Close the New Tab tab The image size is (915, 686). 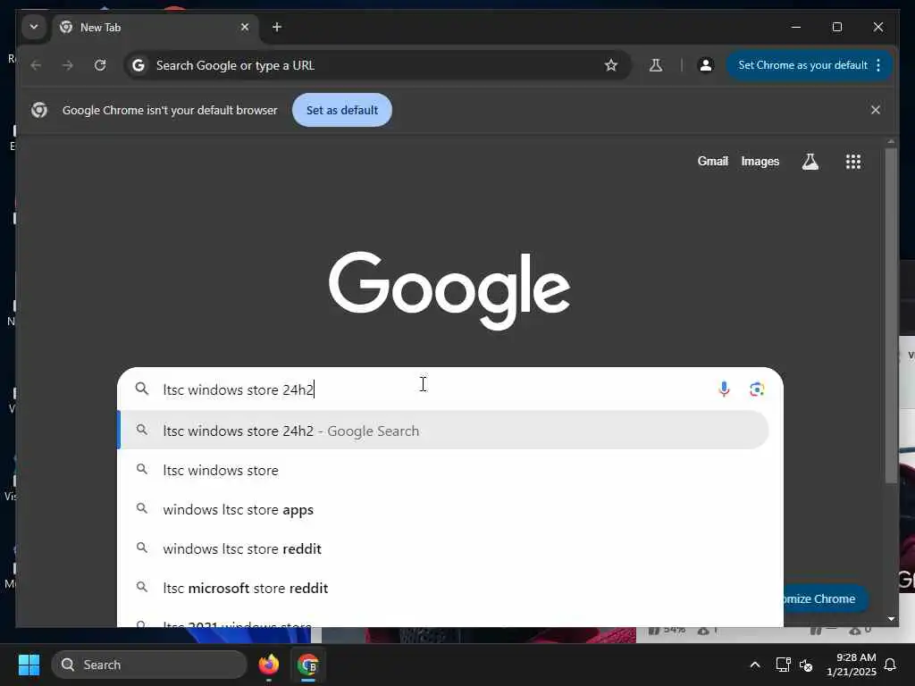point(245,28)
